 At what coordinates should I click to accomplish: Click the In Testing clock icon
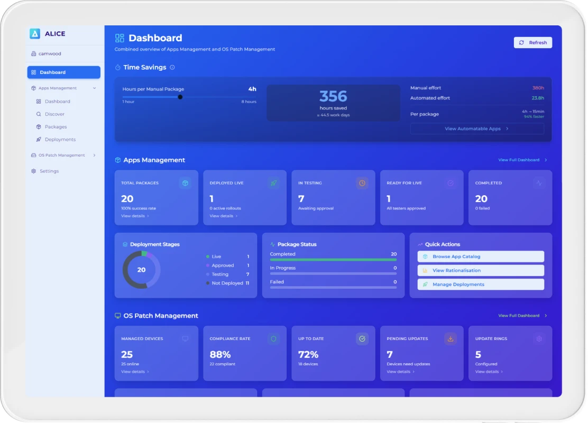[x=362, y=183]
